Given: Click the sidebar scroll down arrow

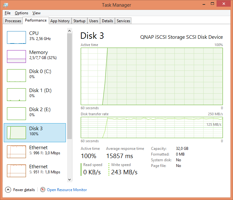Looking at the screenshot, I should click(70, 179).
